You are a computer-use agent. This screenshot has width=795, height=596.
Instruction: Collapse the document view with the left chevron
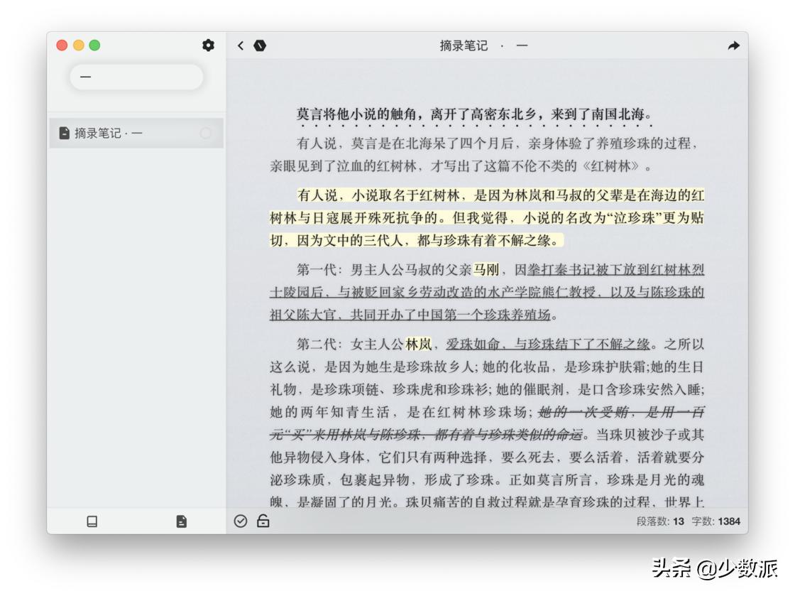(241, 45)
